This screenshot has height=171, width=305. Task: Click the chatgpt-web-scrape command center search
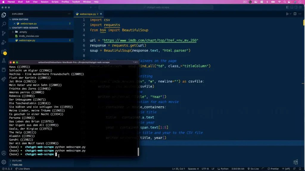click(156, 7)
